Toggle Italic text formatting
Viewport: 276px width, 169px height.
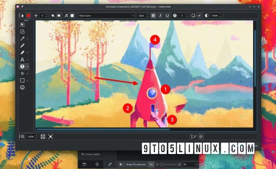point(160,16)
